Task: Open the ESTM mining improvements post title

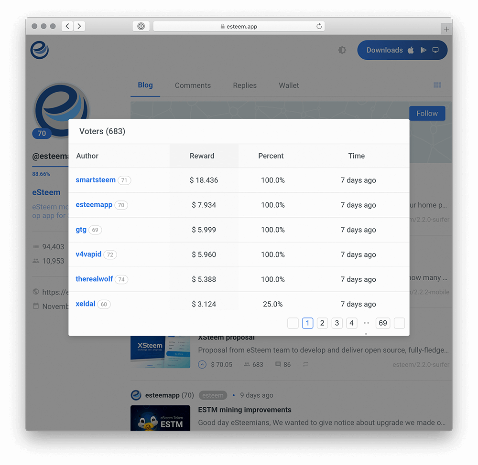Action: click(245, 410)
